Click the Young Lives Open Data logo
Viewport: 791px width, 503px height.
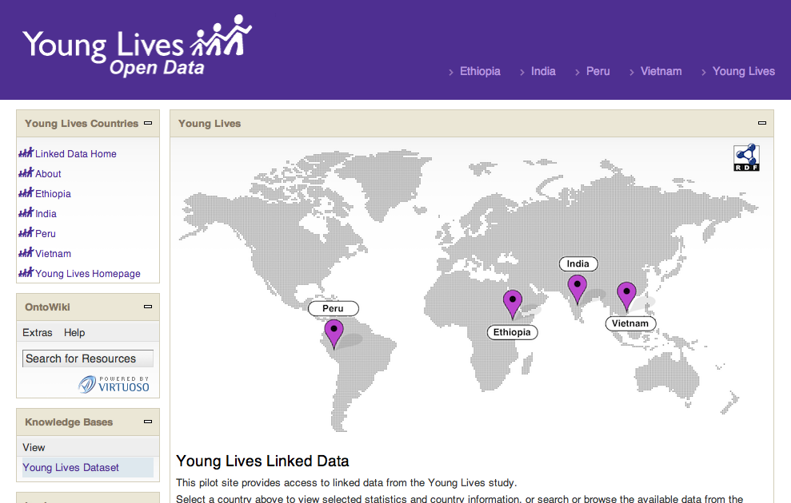(138, 46)
